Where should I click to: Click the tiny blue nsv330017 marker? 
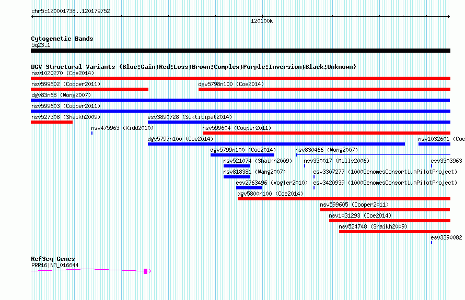[305, 166]
